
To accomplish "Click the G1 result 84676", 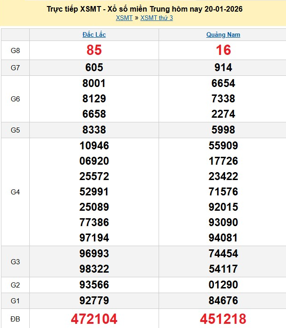I will [x=223, y=301].
